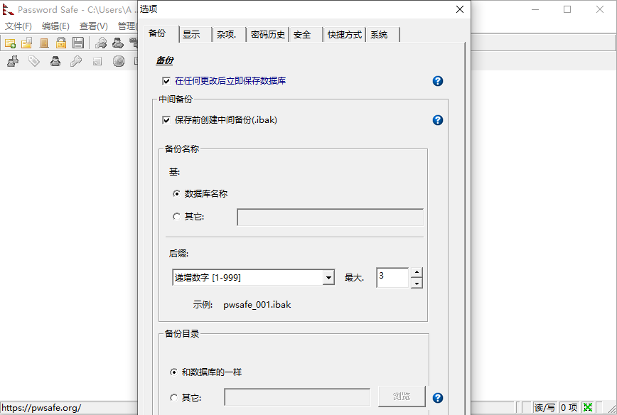Open an existing database via the folder icon
Image resolution: width=617 pixels, height=415 pixels.
click(x=26, y=43)
